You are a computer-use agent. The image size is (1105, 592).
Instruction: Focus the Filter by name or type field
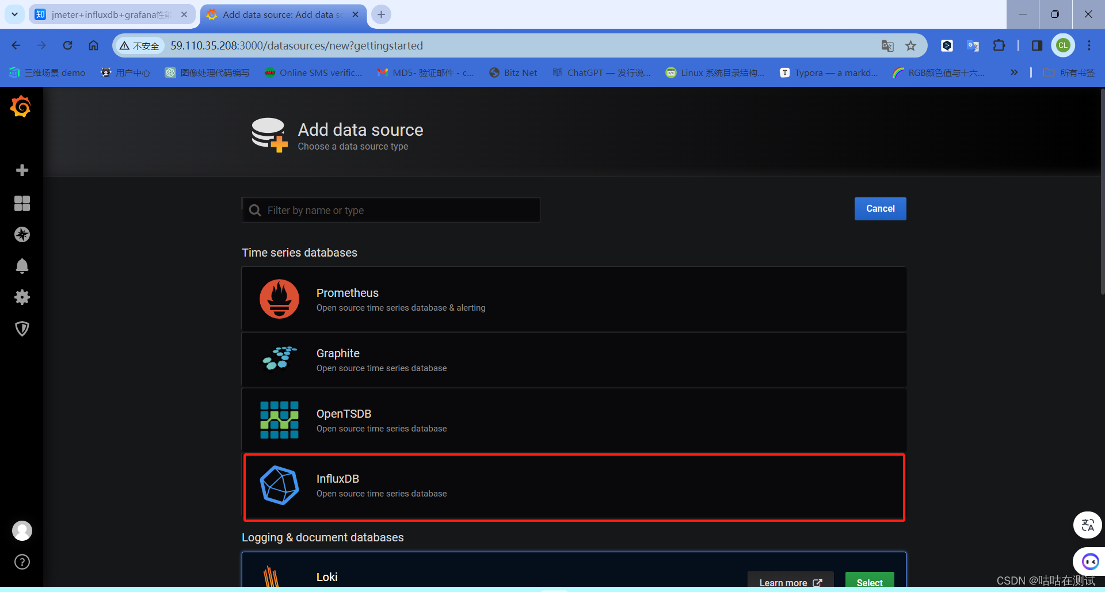pyautogui.click(x=391, y=210)
